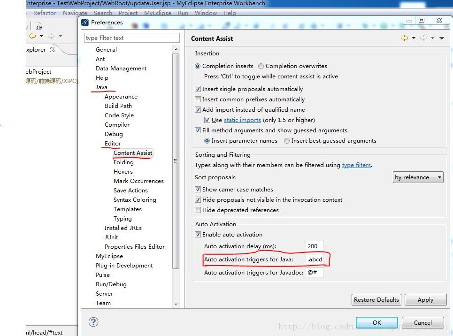Image resolution: width=453 pixels, height=336 pixels.
Task: Open the Preferences help question mark icon
Action: point(93,322)
